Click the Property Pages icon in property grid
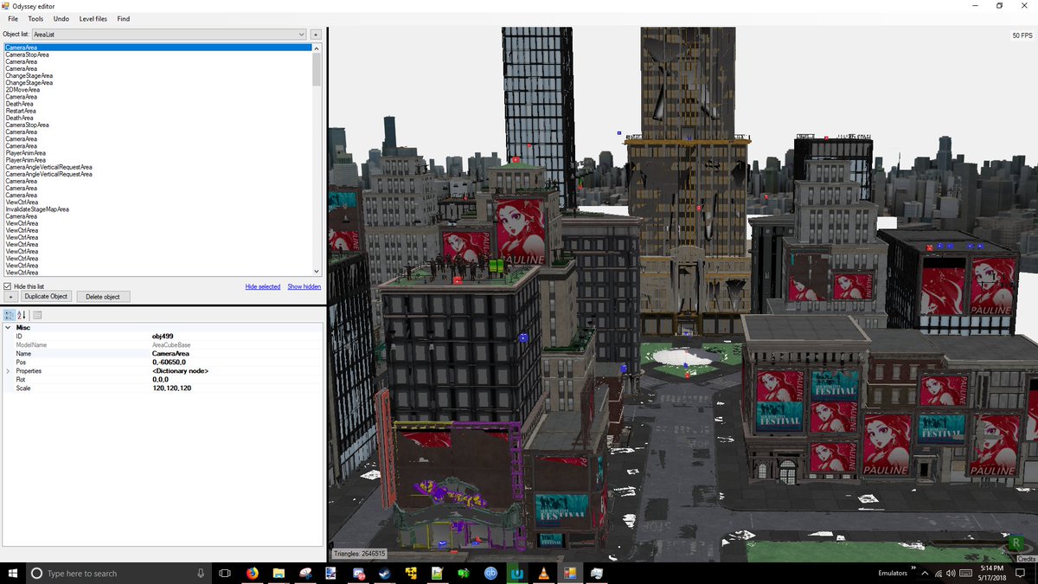The height and width of the screenshot is (584, 1038). (37, 315)
